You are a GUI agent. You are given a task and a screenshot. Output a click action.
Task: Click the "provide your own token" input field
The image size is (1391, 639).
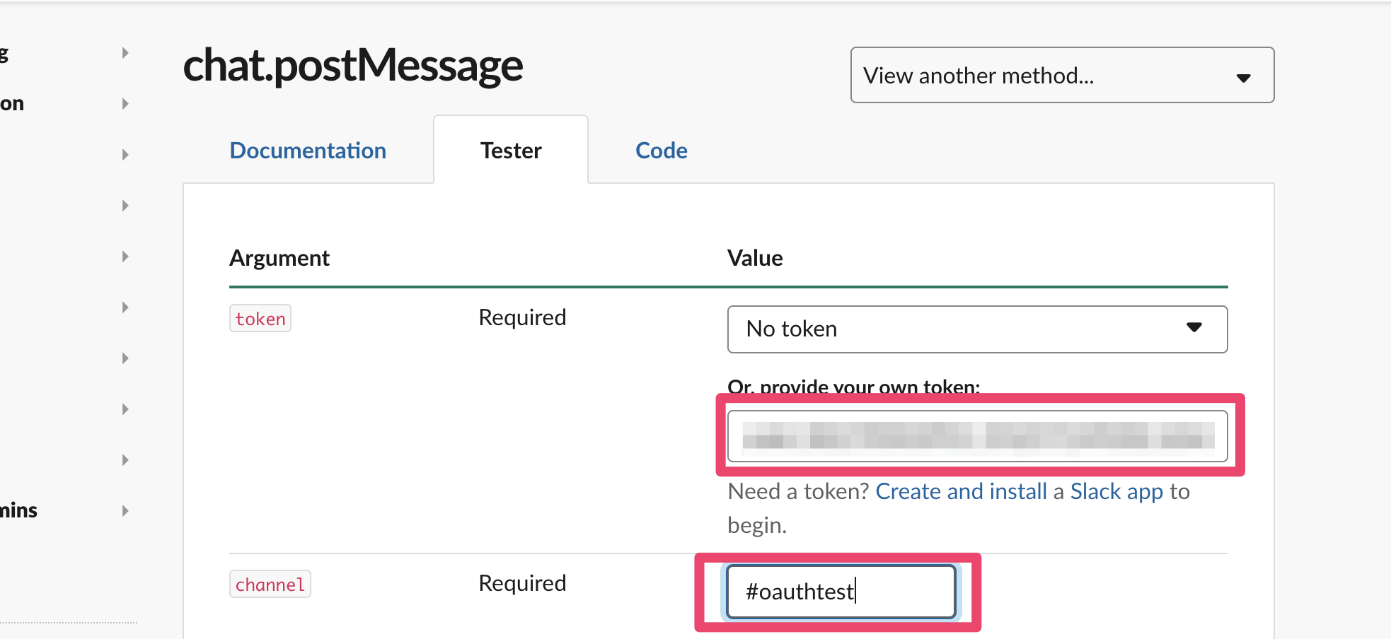[976, 435]
